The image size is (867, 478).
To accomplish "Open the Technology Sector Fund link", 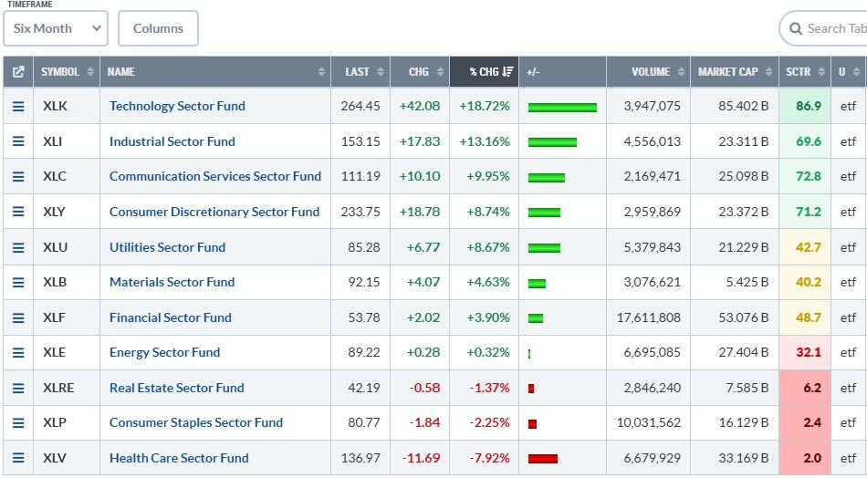I will pyautogui.click(x=177, y=107).
